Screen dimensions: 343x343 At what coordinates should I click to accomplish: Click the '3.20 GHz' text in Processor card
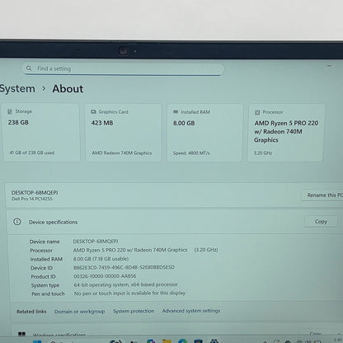pyautogui.click(x=263, y=153)
